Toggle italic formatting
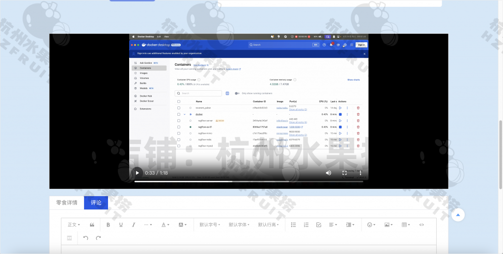 pos(133,225)
